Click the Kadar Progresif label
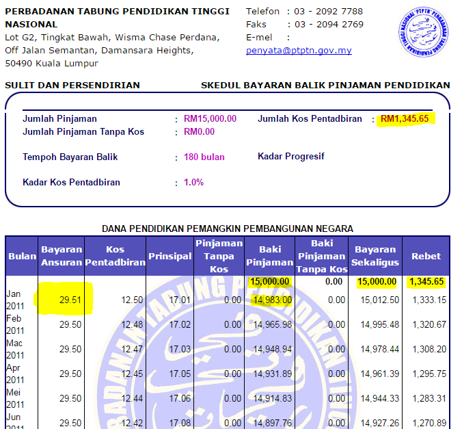Viewport: 462px width, 429px height. coord(291,157)
